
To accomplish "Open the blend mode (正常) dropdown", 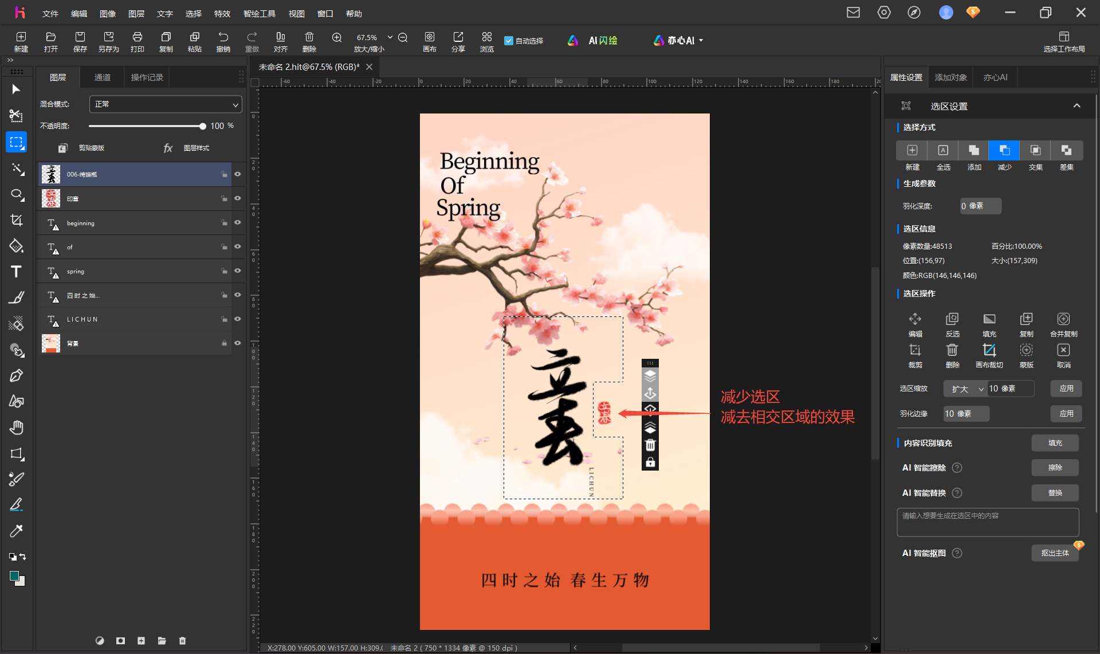I will point(166,104).
